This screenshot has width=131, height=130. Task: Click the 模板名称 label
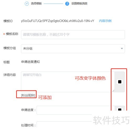click(x=12, y=34)
